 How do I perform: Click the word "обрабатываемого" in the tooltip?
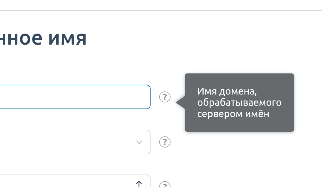pos(239,103)
